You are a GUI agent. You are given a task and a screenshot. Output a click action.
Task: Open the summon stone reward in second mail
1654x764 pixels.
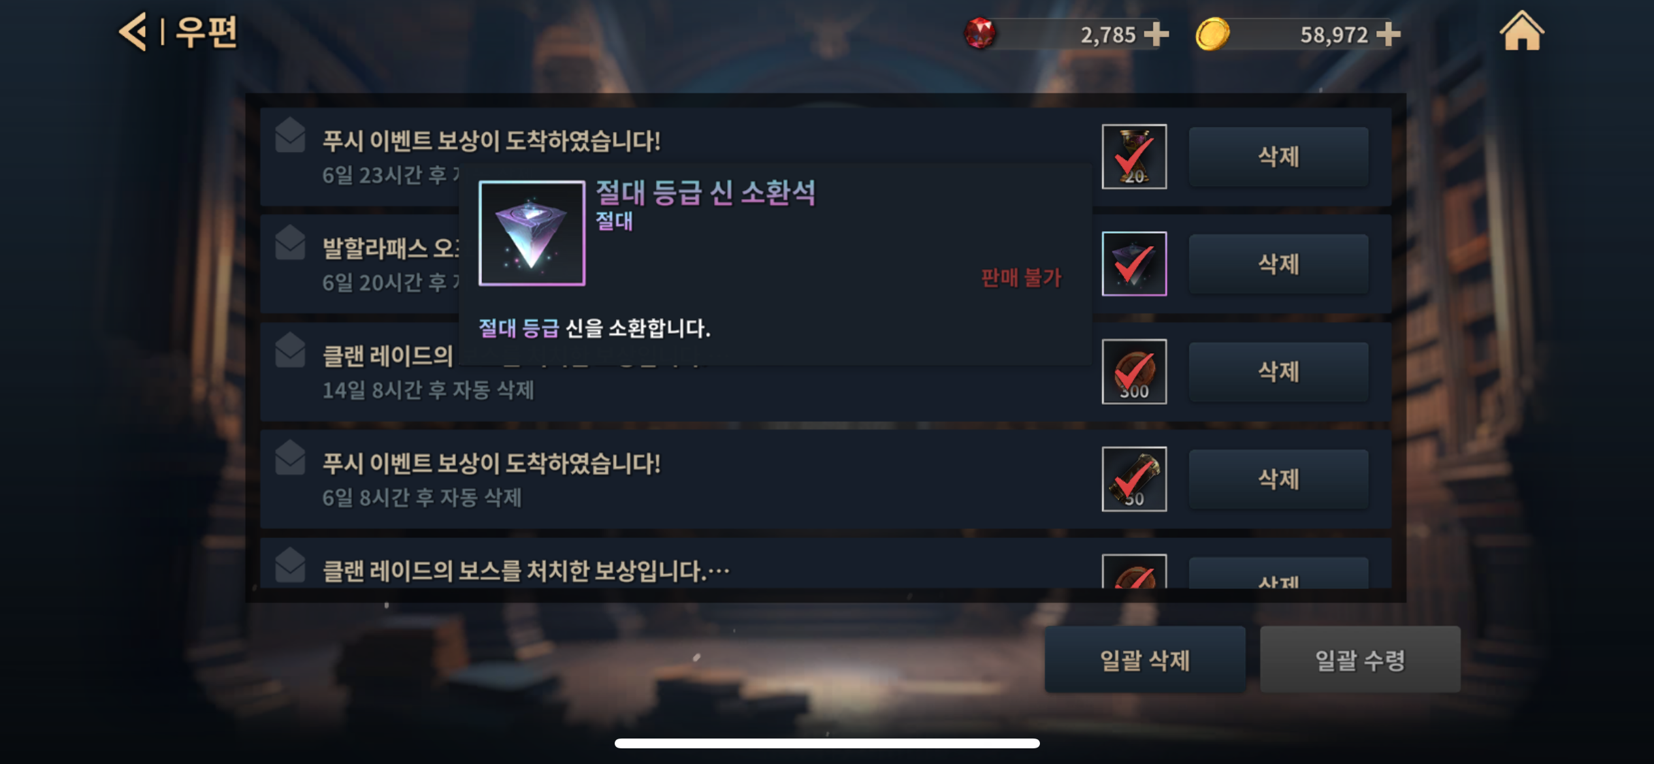point(1134,264)
